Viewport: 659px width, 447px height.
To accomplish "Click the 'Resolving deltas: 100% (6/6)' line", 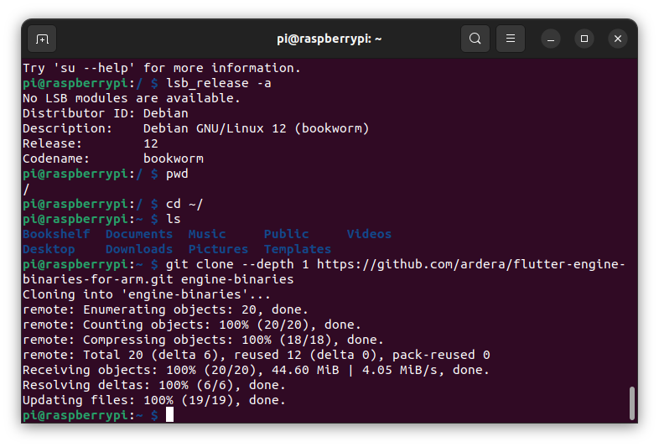I will pyautogui.click(x=154, y=385).
